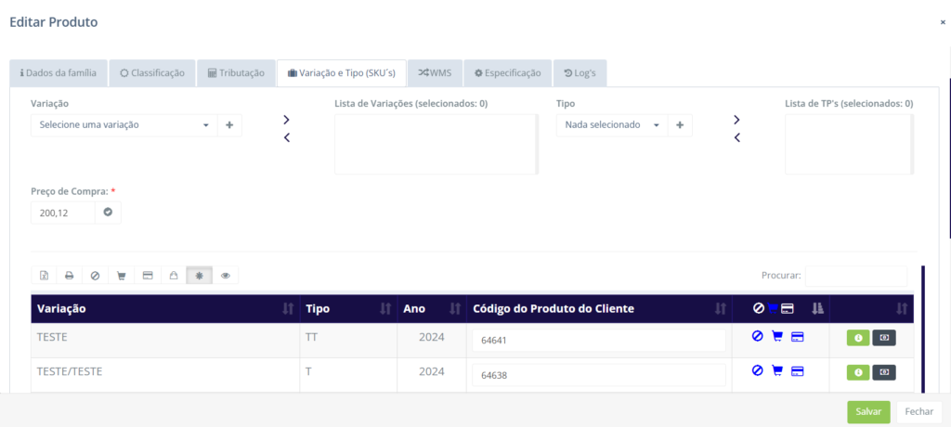Toggle blue block icon in 64641 row

[758, 337]
